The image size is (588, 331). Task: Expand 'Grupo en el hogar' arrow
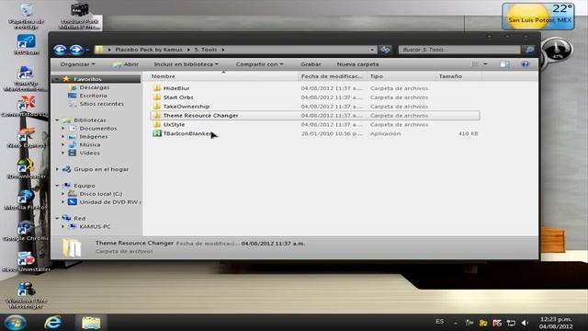tap(57, 169)
